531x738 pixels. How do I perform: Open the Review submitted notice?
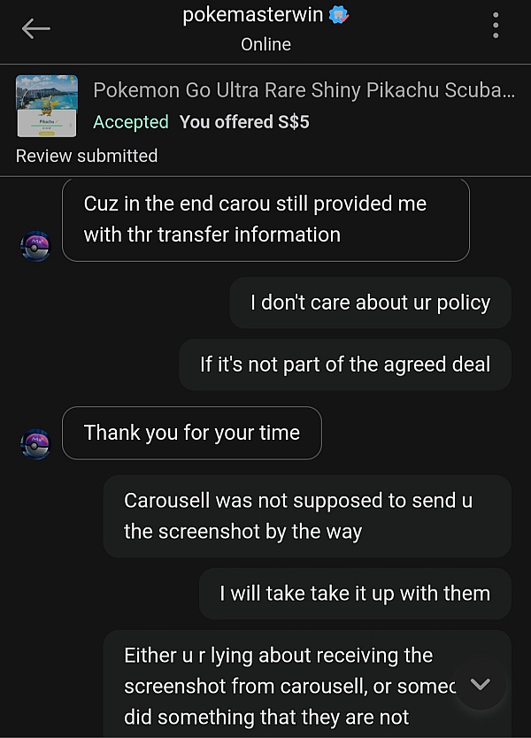pos(87,156)
